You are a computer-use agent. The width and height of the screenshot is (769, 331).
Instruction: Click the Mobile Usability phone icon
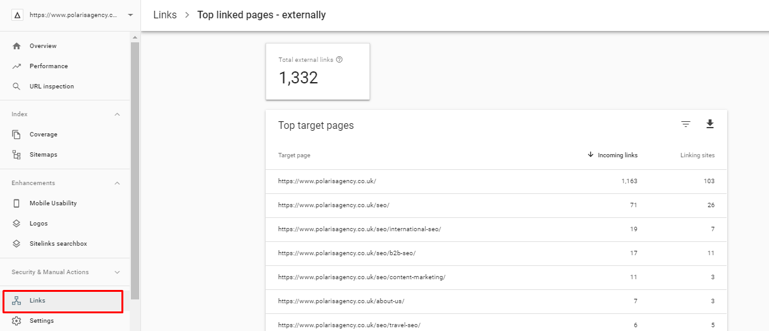16,203
